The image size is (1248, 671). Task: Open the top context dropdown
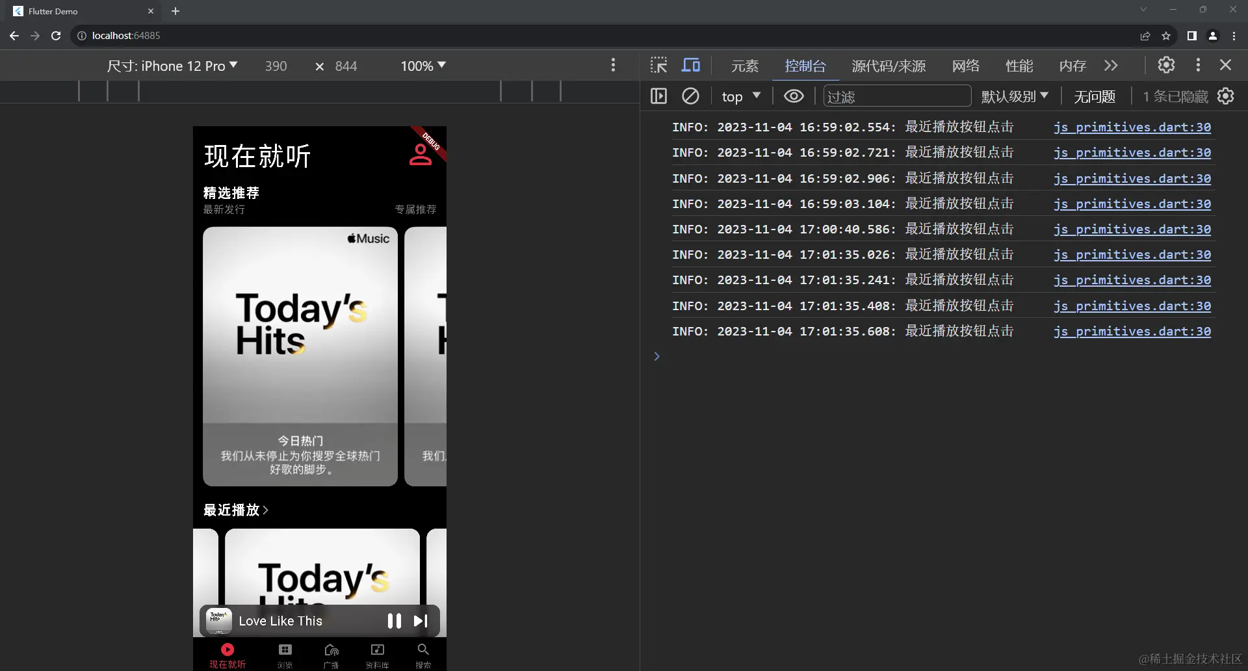pyautogui.click(x=741, y=96)
